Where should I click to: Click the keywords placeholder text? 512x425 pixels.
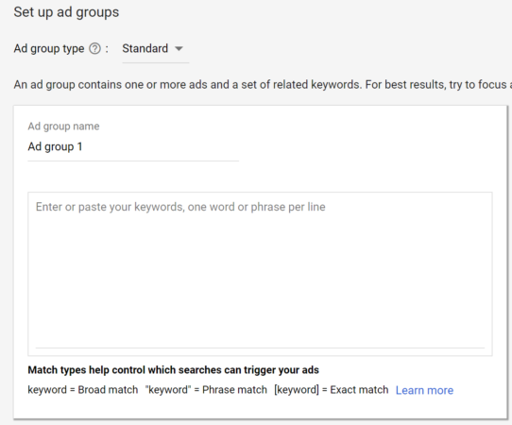180,207
